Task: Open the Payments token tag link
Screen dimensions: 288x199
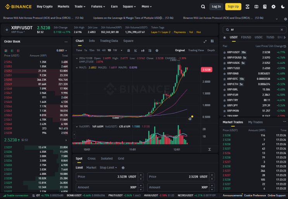Action: click(179, 32)
